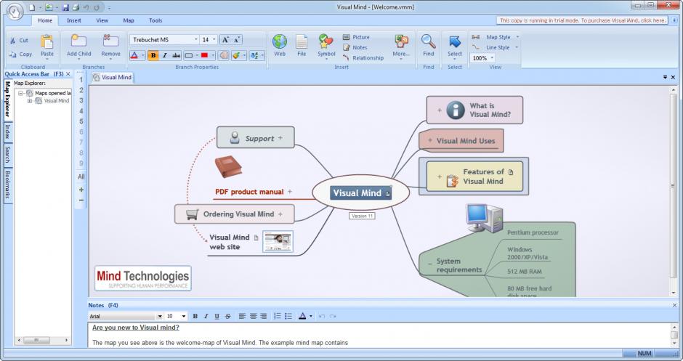Click the branch format painter brush icon
The image size is (683, 361).
tap(236, 55)
